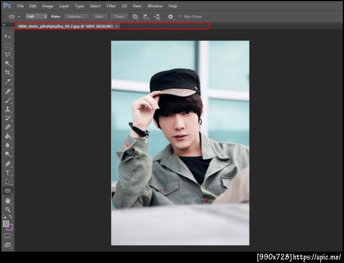Close the 0806_shirts document tab

pyautogui.click(x=117, y=26)
